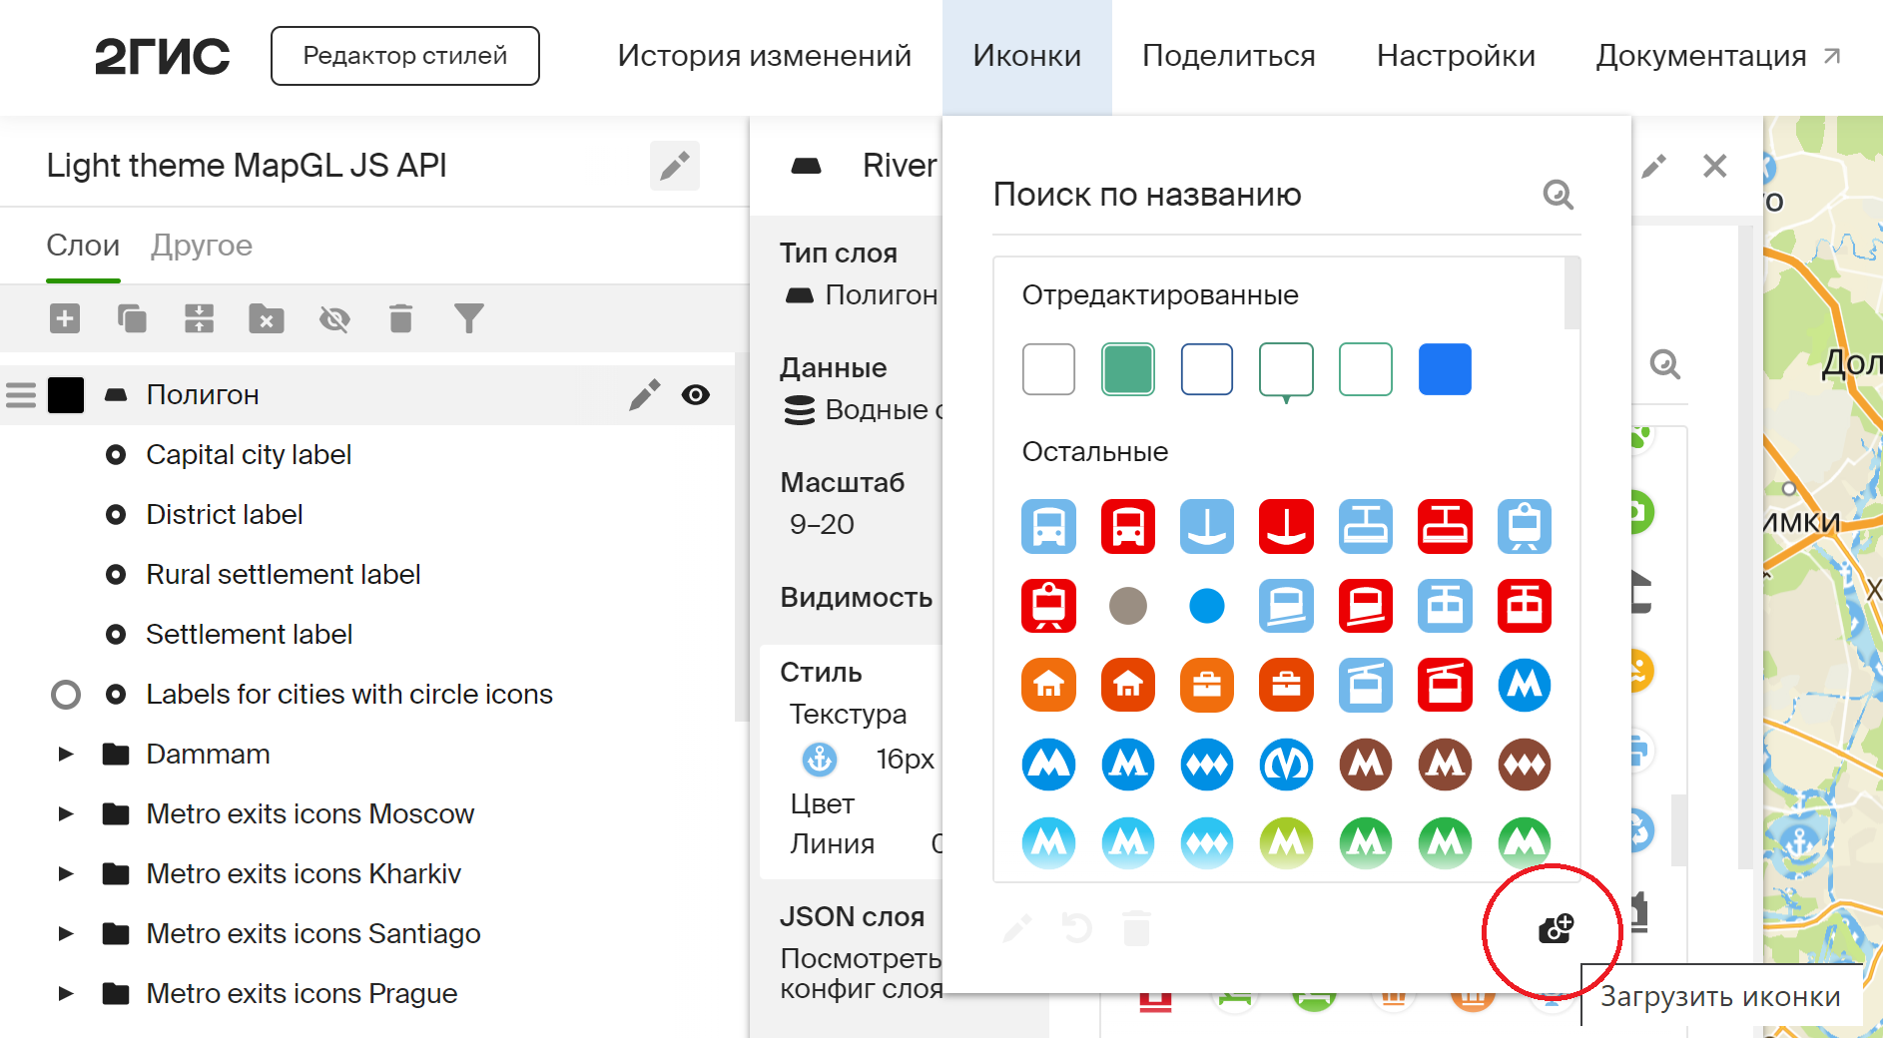Viewport: 1884px width, 1040px height.
Task: Duplicate the selected layer
Action: (132, 318)
